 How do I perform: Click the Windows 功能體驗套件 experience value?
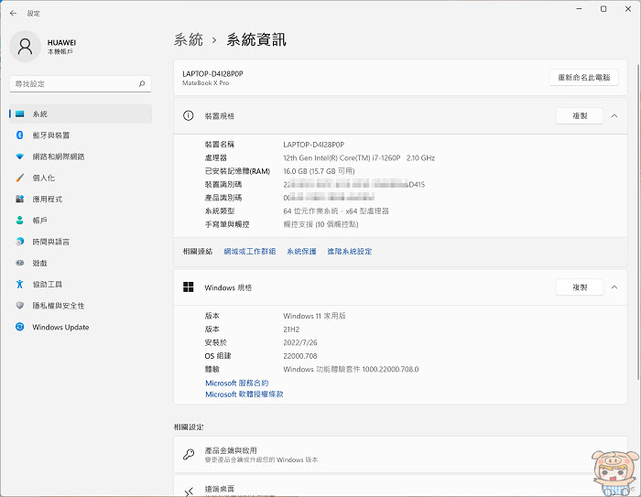click(351, 369)
